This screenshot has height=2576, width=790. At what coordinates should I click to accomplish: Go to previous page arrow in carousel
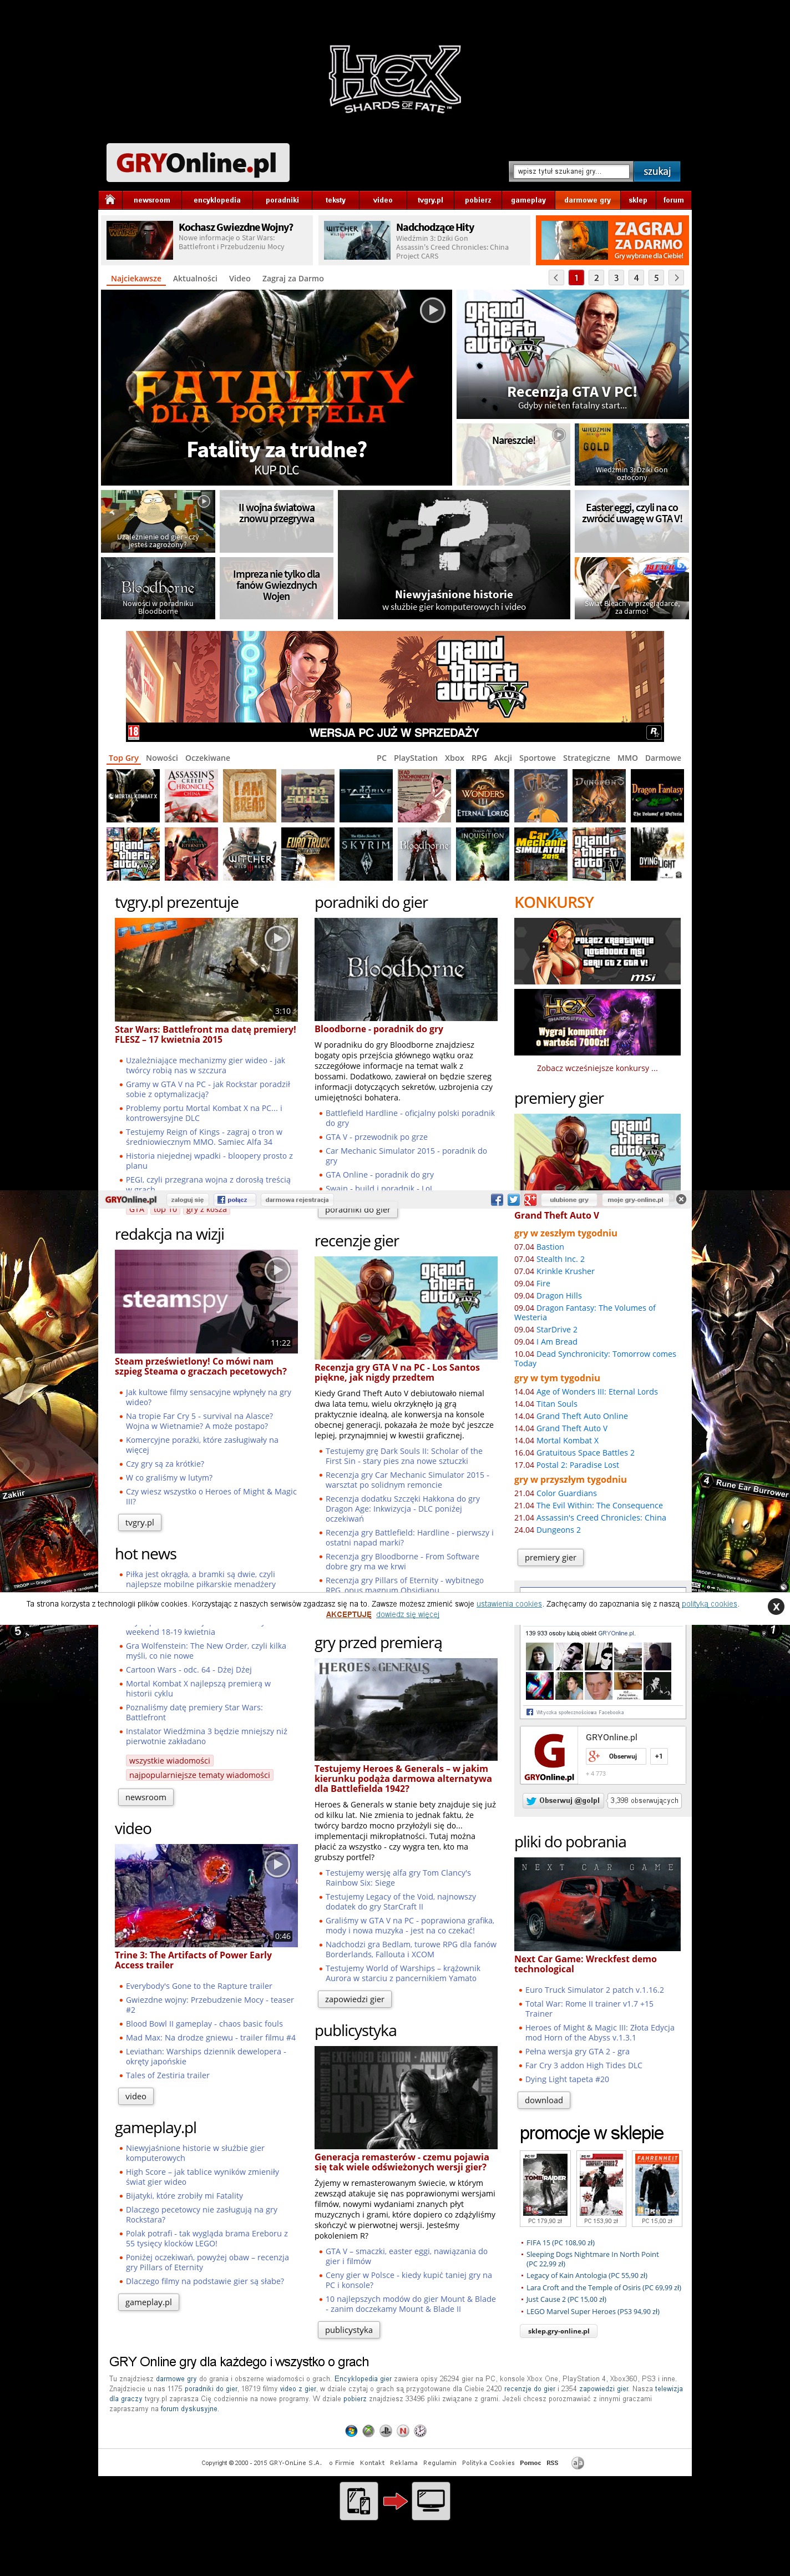556,278
